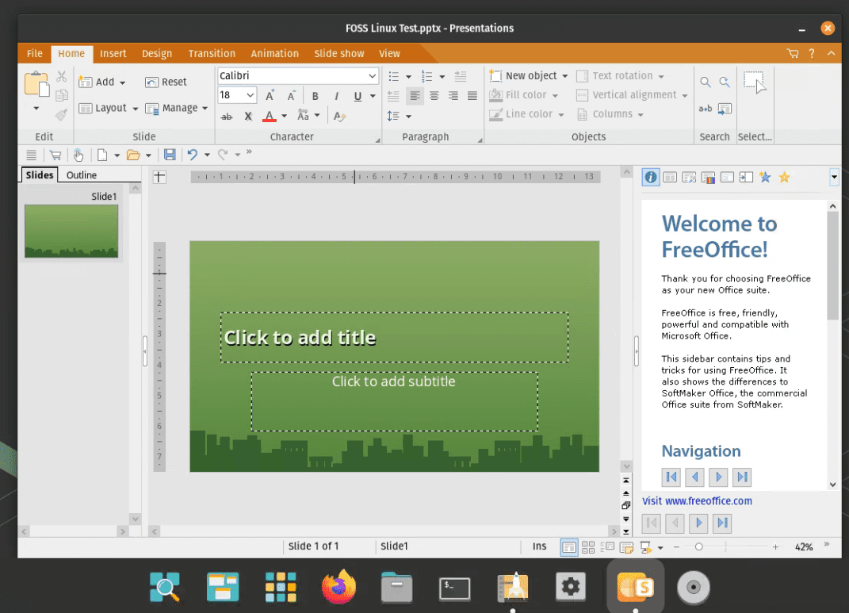Save the presentation with the floppy disk icon
Viewport: 849px width, 613px height.
pos(170,155)
